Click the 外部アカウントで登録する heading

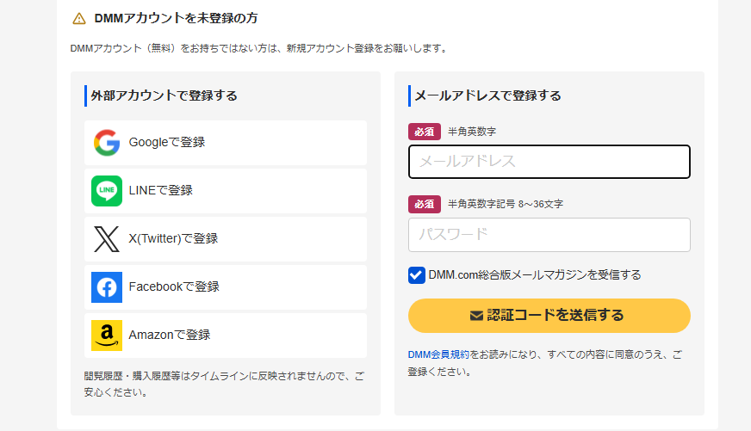tap(164, 95)
